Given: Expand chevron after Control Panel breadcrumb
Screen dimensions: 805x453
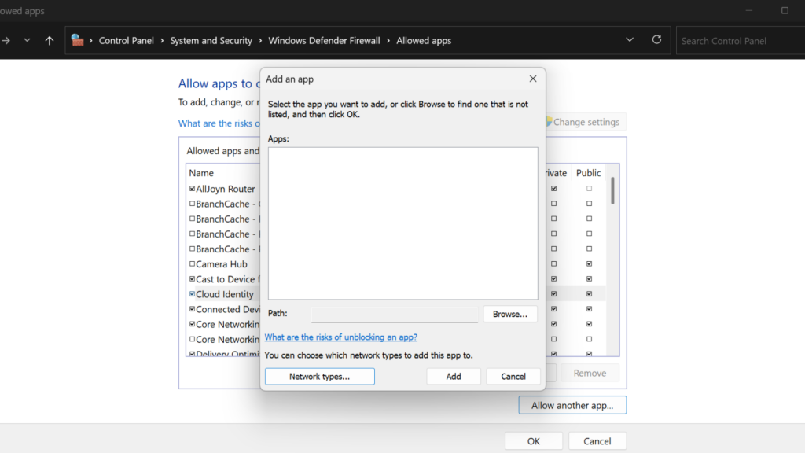Looking at the screenshot, I should pos(162,41).
